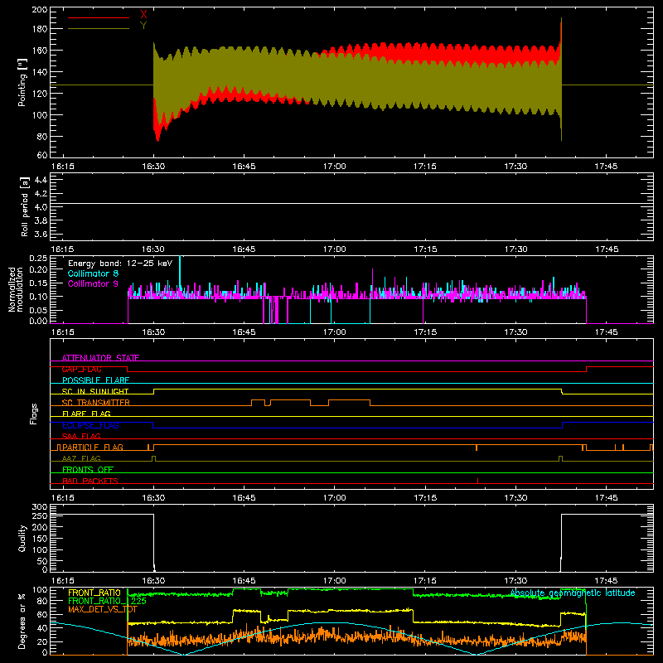Select the red X legend label
Image resolution: width=663 pixels, height=663 pixels.
click(143, 15)
